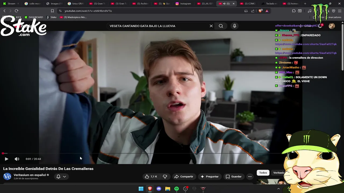This screenshot has width=344, height=193.
Task: Open Brave Rewards triangle icon
Action: point(267,11)
